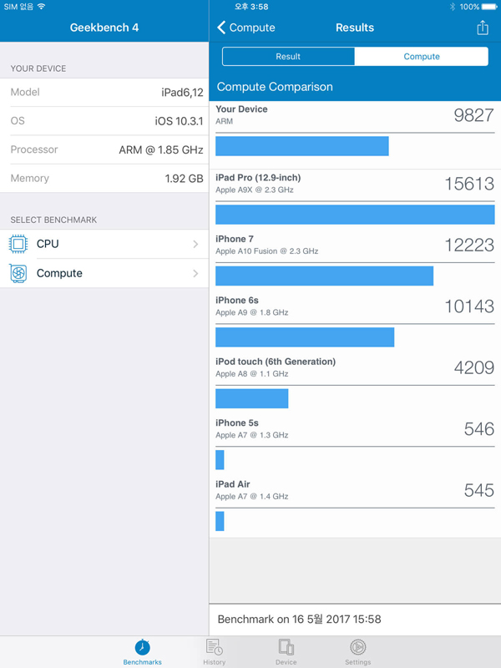Tap the score 15613

469,184
